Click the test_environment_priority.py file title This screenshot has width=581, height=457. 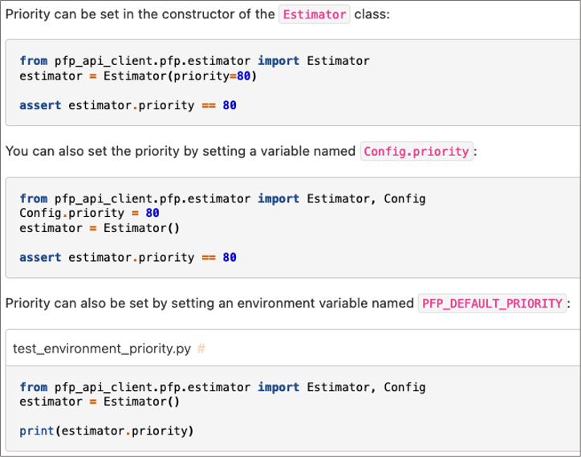[x=102, y=349]
